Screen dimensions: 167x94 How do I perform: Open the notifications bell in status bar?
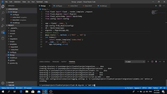coord(164,88)
